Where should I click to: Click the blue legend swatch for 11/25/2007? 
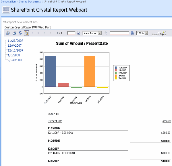tap(116, 68)
